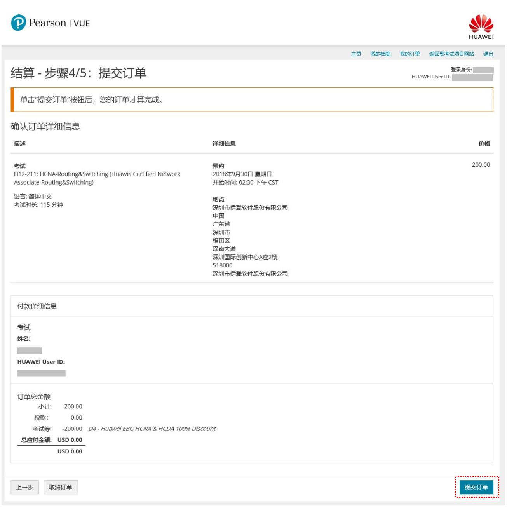Click the Pearson circular P logo icon
Screen dimensions: 507x507
tap(18, 23)
